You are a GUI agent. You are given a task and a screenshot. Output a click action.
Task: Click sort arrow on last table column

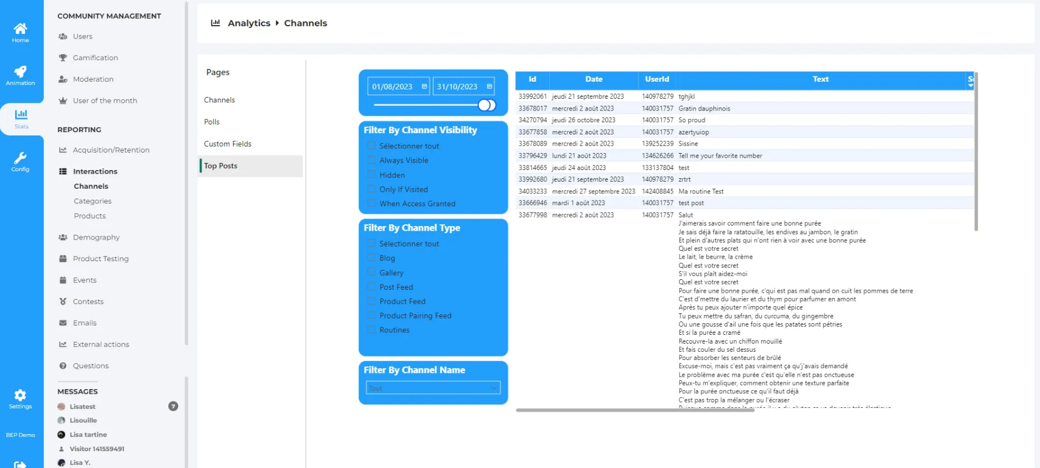click(970, 85)
